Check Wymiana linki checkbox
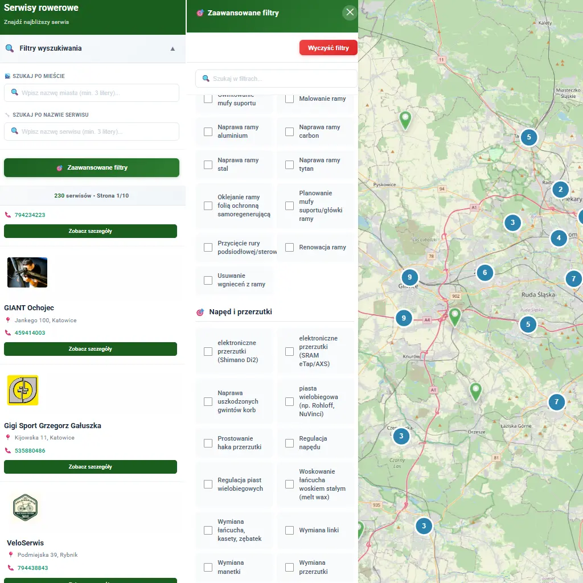Image resolution: width=583 pixels, height=583 pixels. coord(289,530)
